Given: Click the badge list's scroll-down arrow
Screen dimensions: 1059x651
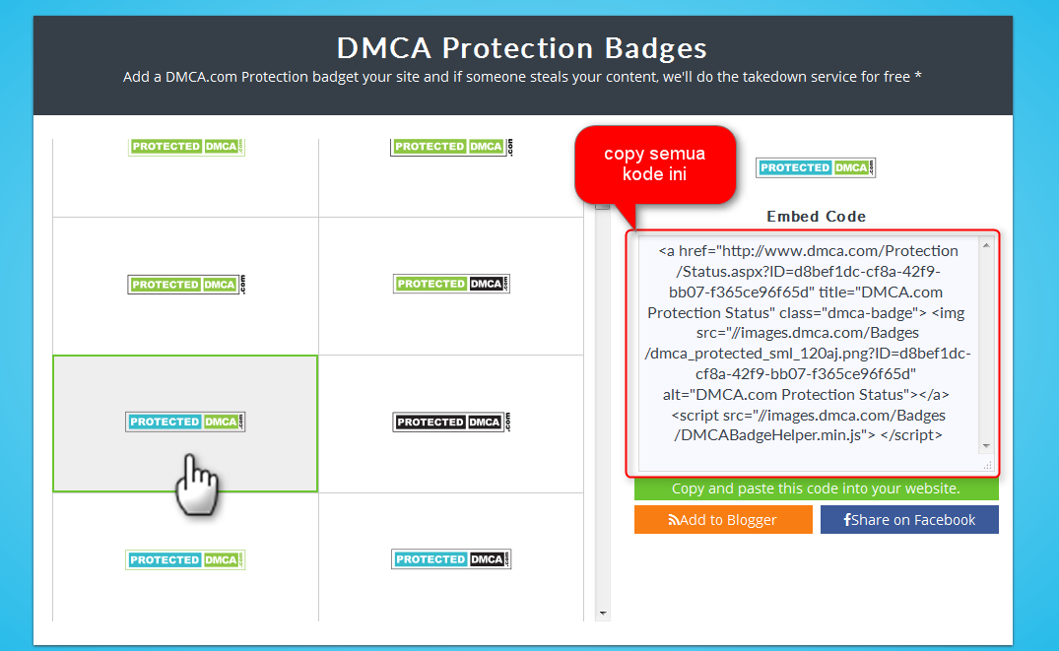Looking at the screenshot, I should [x=603, y=613].
